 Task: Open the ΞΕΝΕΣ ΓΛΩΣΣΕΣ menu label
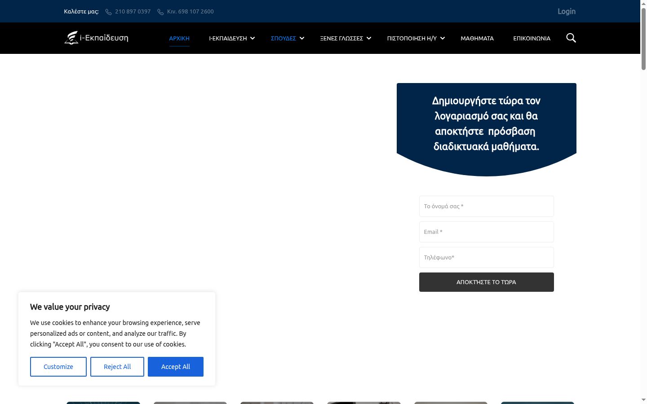pos(341,38)
